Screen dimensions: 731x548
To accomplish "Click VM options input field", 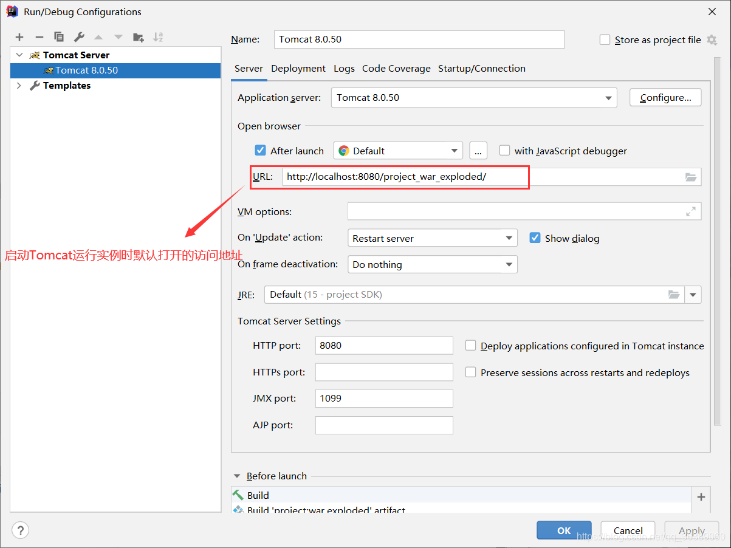I will [524, 211].
